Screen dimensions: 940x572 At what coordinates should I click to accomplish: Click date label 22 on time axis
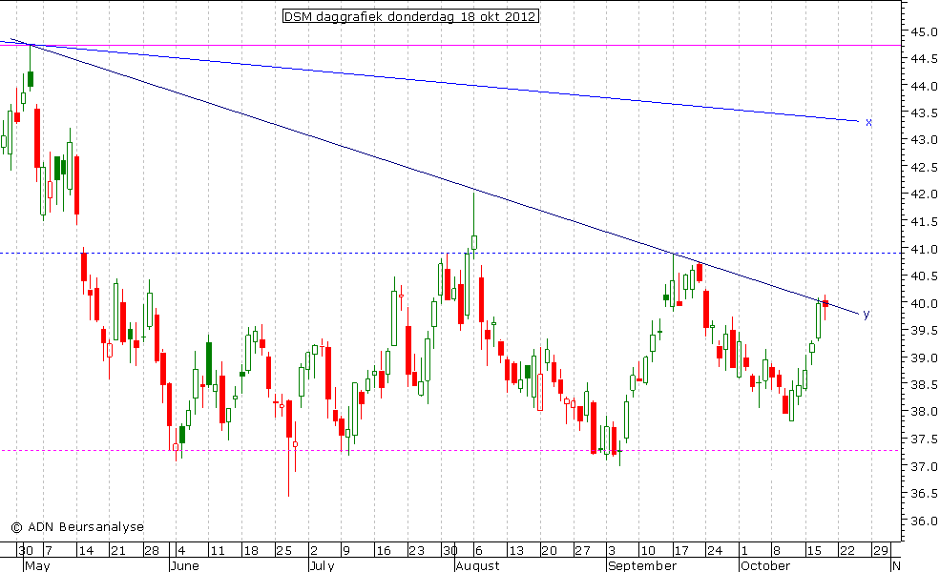pos(847,551)
